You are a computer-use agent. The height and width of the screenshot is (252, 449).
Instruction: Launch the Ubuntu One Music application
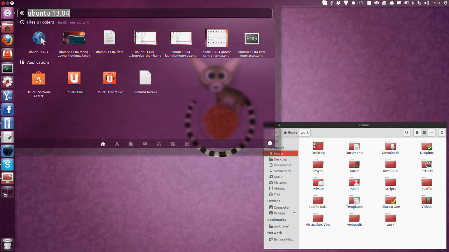pos(110,79)
